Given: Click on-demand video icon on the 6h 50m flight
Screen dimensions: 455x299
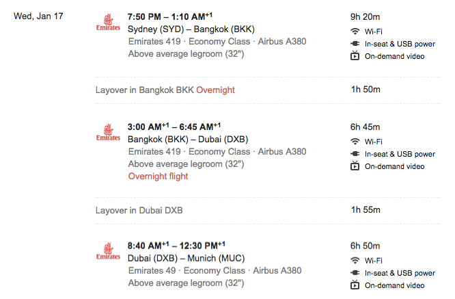Looking at the screenshot, I should (x=355, y=285).
